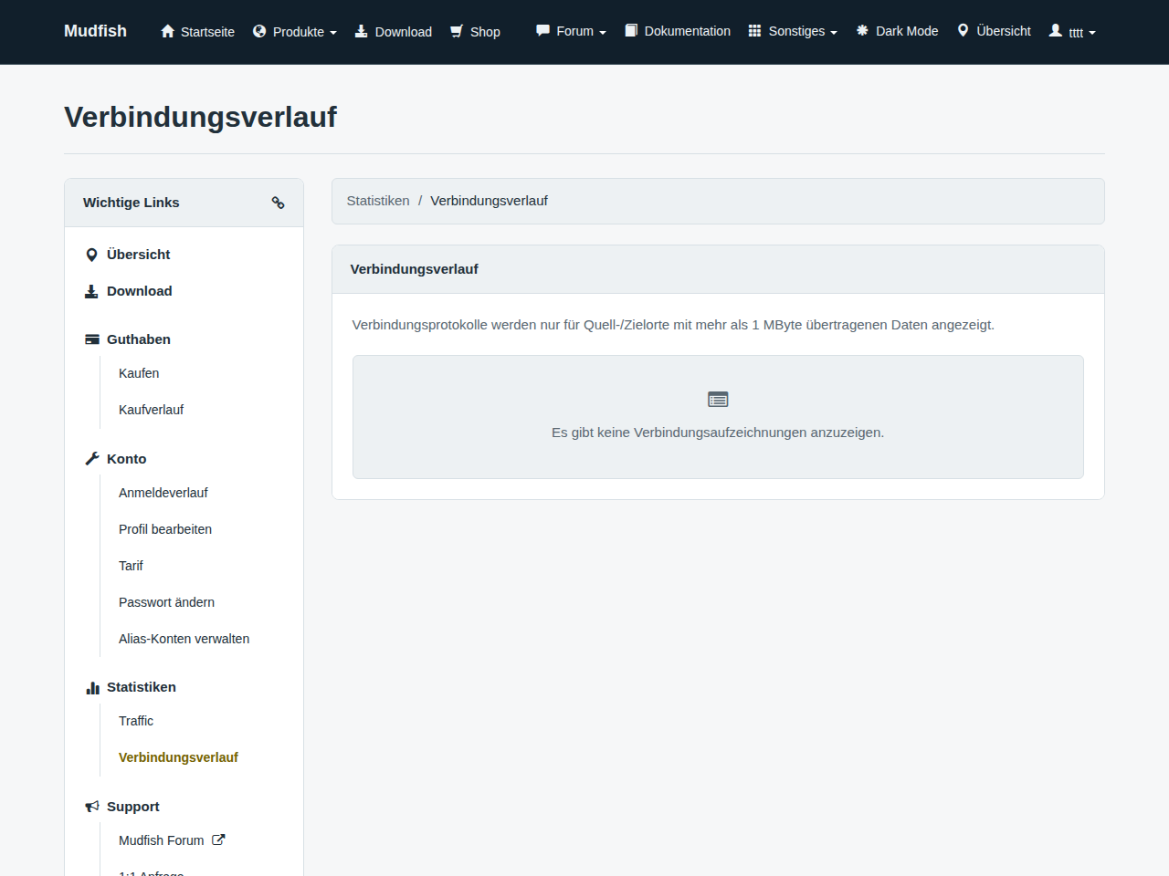Click the speech bubble icon beside Forum
1169x876 pixels.
pyautogui.click(x=543, y=30)
